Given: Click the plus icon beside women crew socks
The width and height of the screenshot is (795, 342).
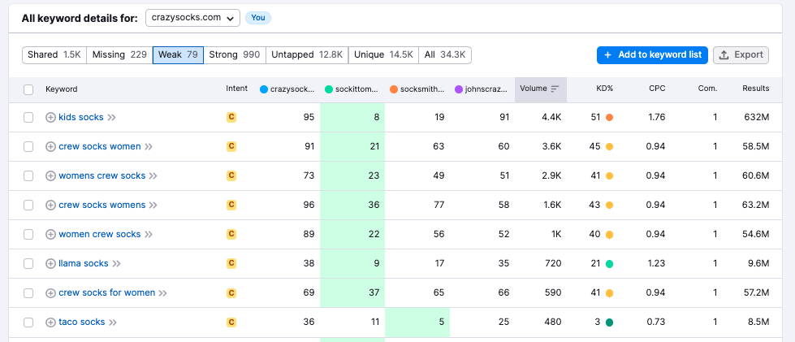Looking at the screenshot, I should tap(50, 235).
